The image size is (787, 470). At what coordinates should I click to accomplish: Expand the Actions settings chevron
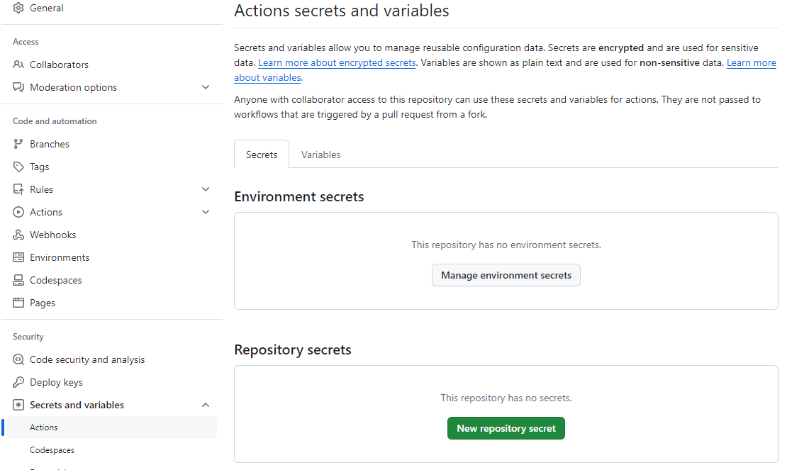pos(206,212)
